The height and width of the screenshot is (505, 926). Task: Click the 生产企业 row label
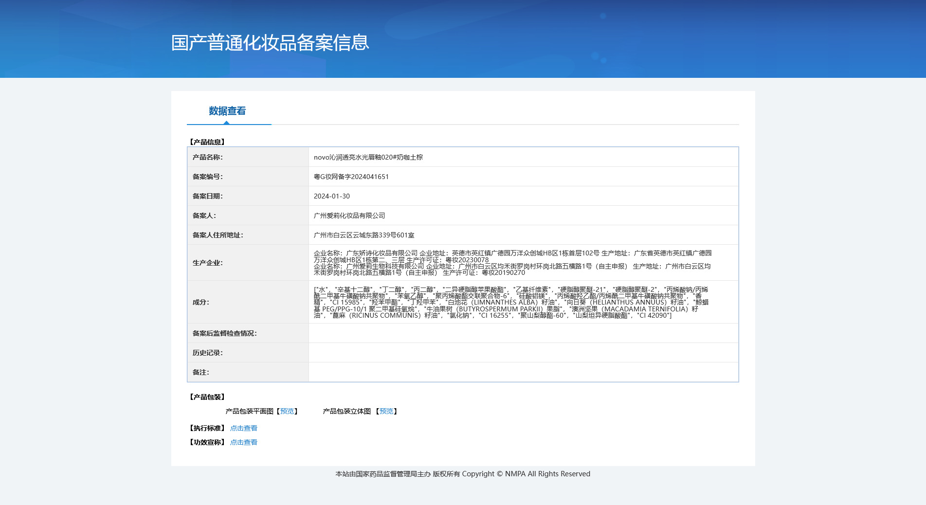(208, 263)
